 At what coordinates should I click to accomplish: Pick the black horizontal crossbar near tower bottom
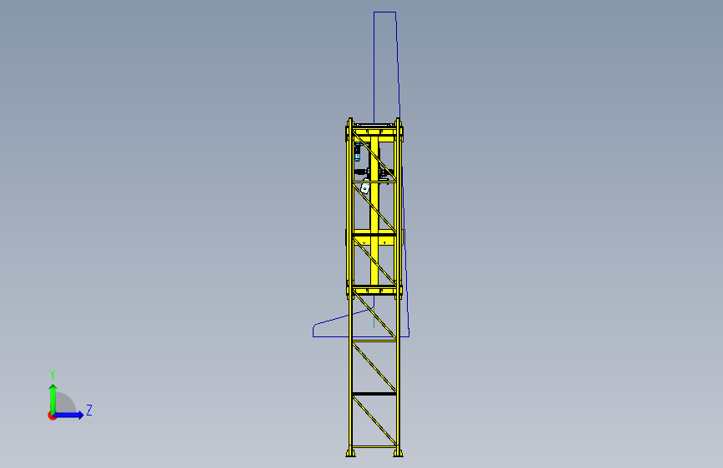(x=374, y=394)
